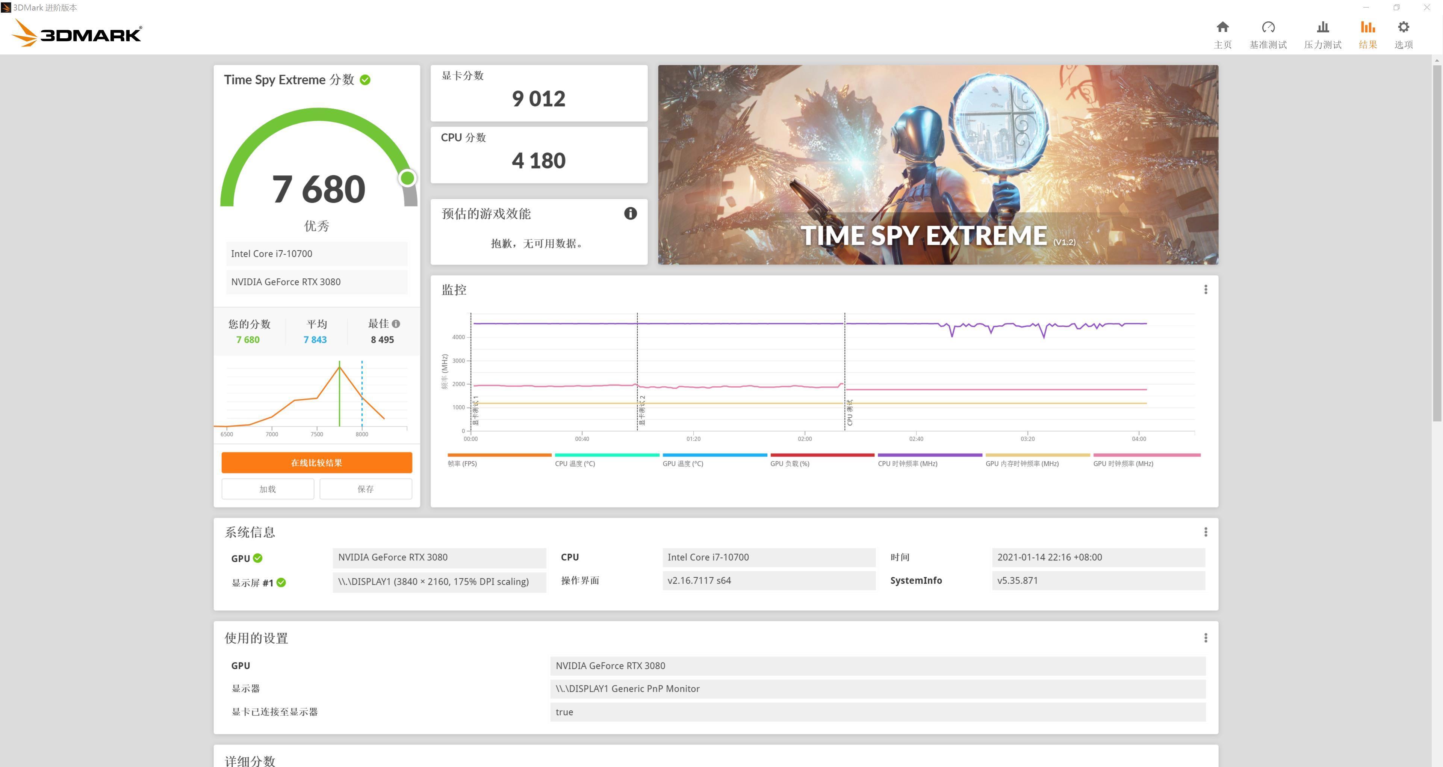Viewport: 1443px width, 767px height.
Task: Click the score gauge green knob
Action: tap(407, 178)
